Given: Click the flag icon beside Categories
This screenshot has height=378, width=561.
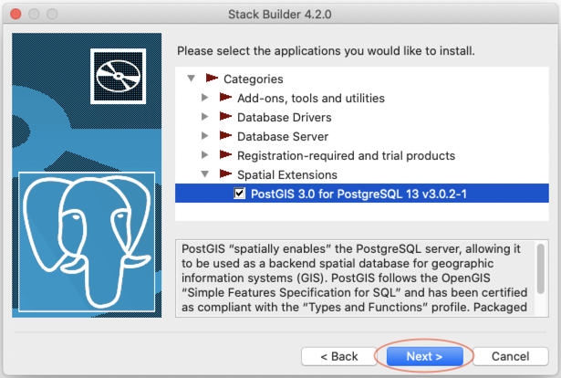Looking at the screenshot, I should 212,78.
